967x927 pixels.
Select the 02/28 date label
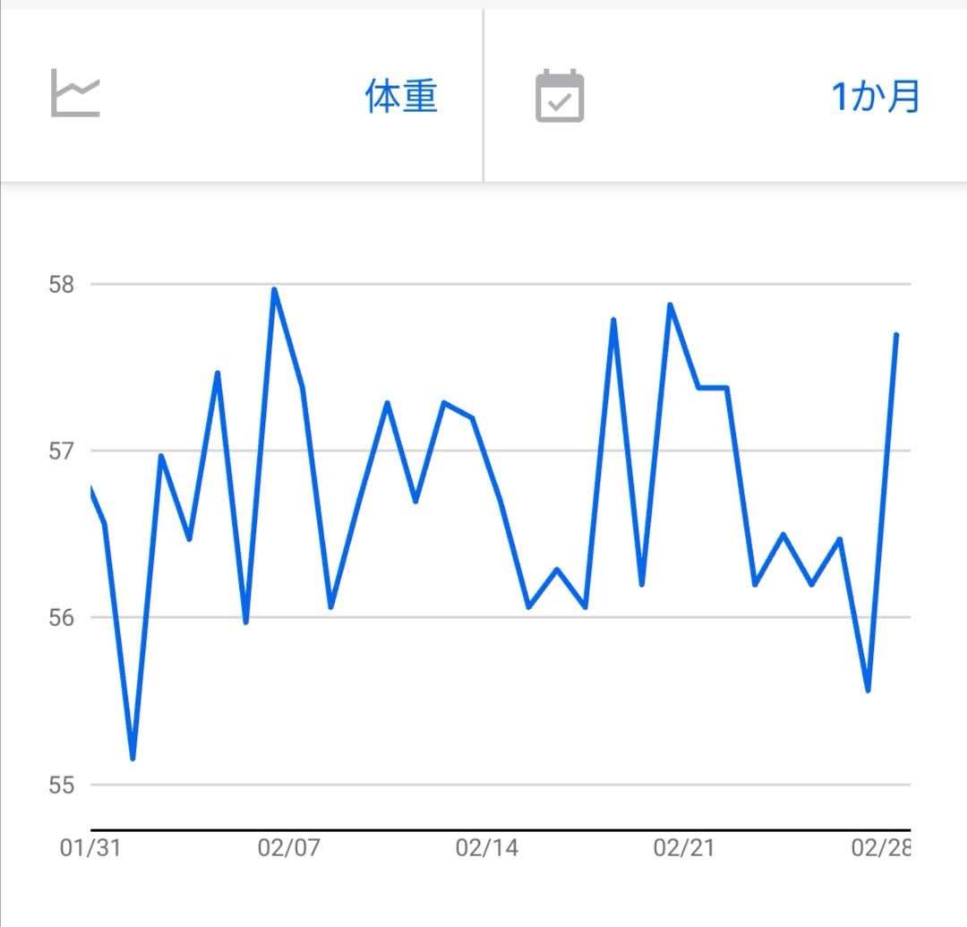(x=881, y=848)
